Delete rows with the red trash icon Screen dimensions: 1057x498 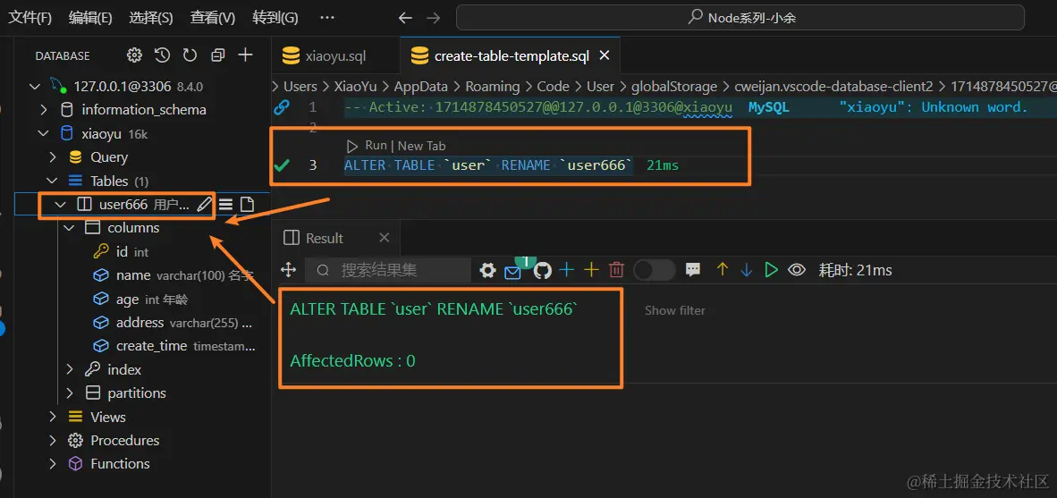(616, 270)
